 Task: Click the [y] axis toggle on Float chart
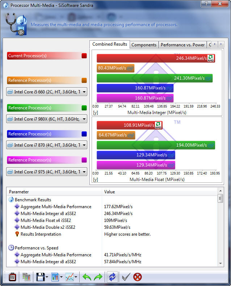pos(96,180)
